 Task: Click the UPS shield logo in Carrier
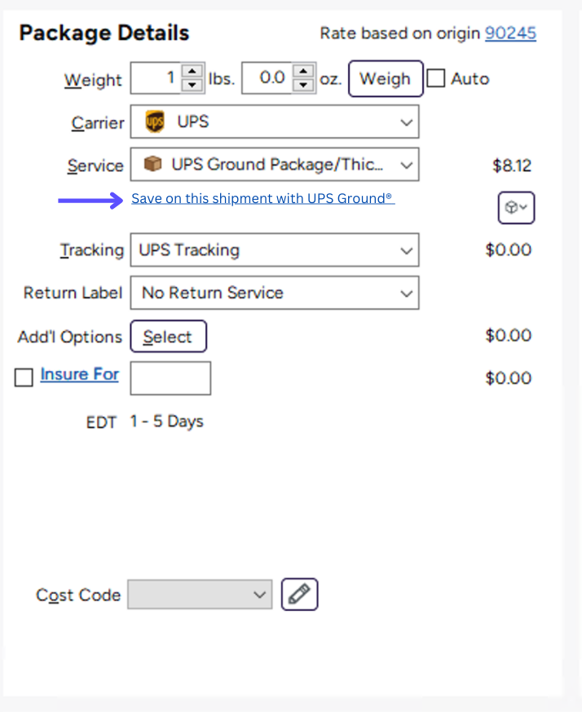point(154,122)
